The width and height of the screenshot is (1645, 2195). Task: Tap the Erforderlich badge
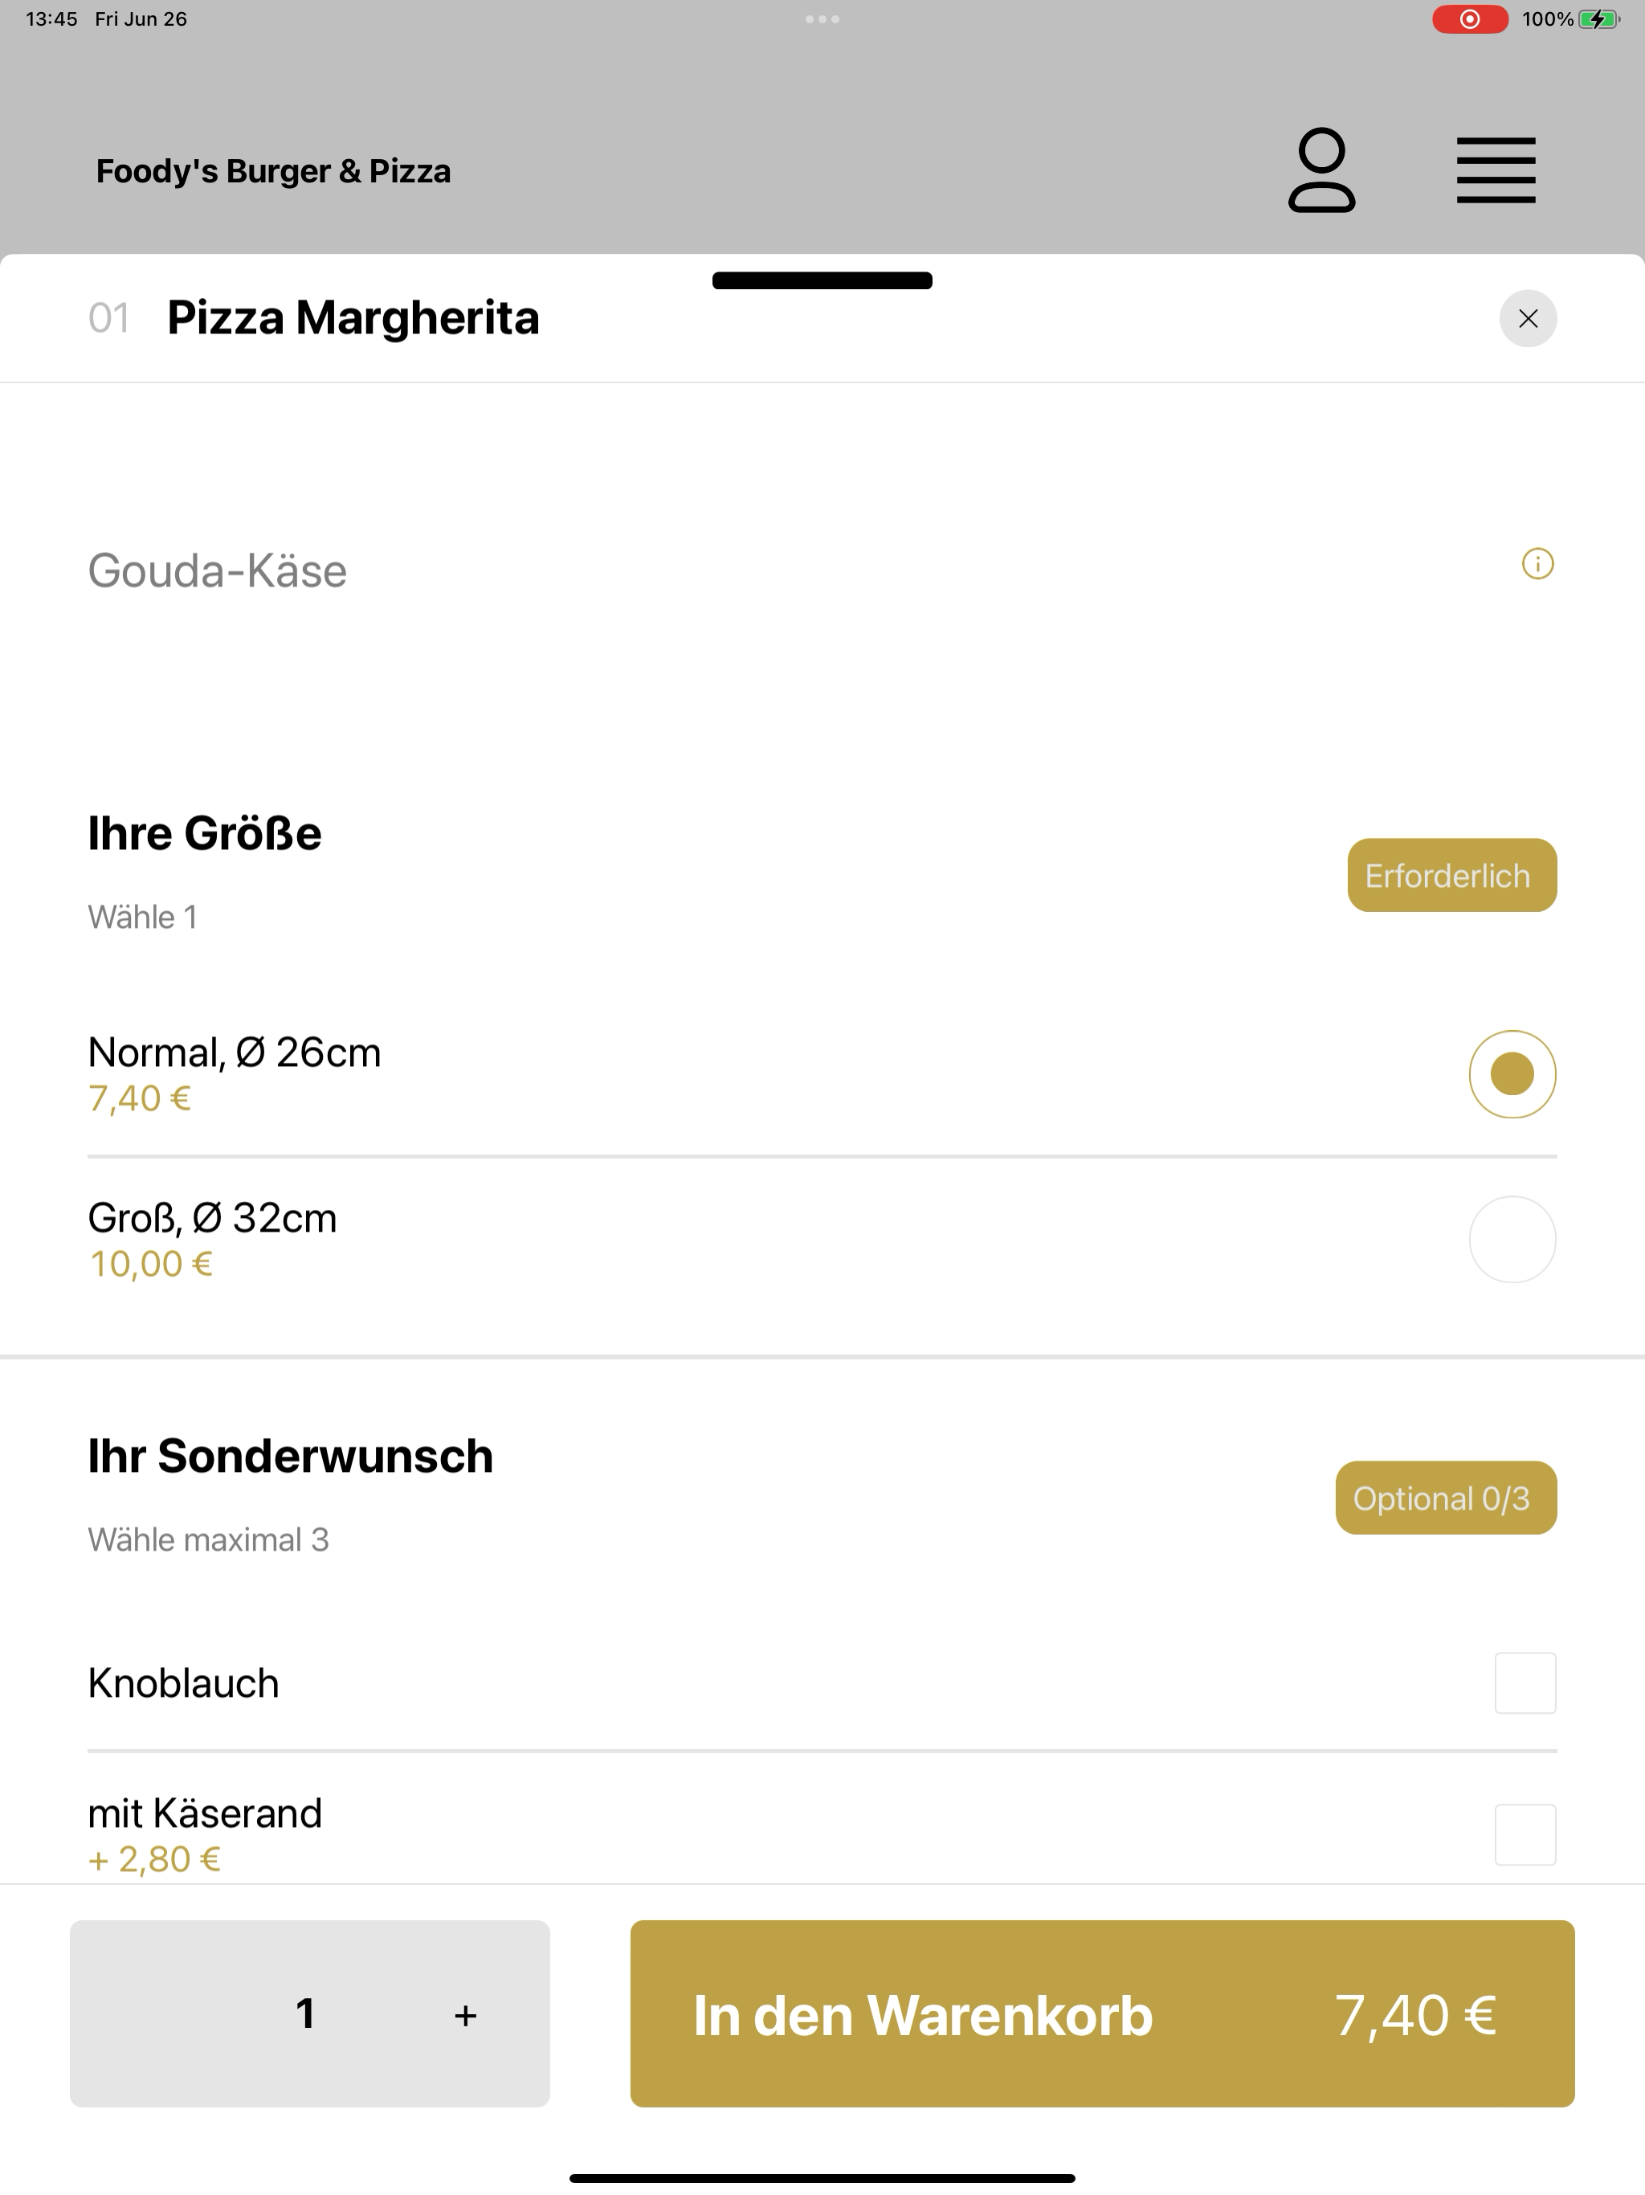pyautogui.click(x=1451, y=875)
